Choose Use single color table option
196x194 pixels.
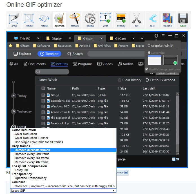click(39, 142)
